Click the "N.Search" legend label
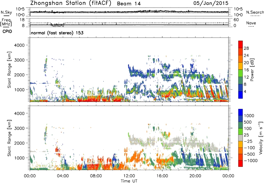 [x=255, y=12]
